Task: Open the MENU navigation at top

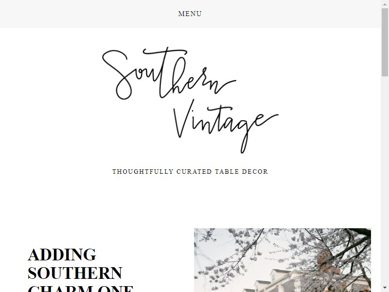Action: 190,14
